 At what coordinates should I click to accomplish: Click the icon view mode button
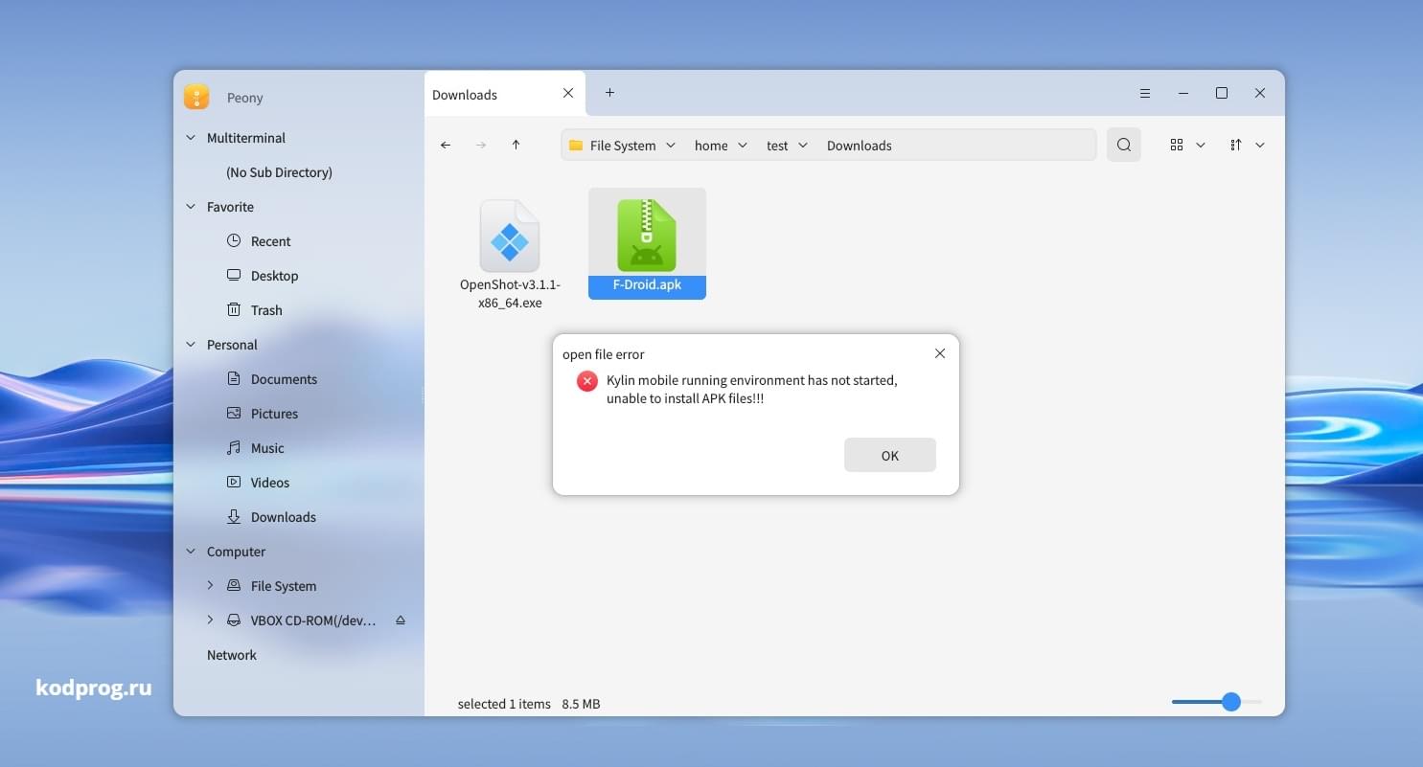pyautogui.click(x=1177, y=145)
